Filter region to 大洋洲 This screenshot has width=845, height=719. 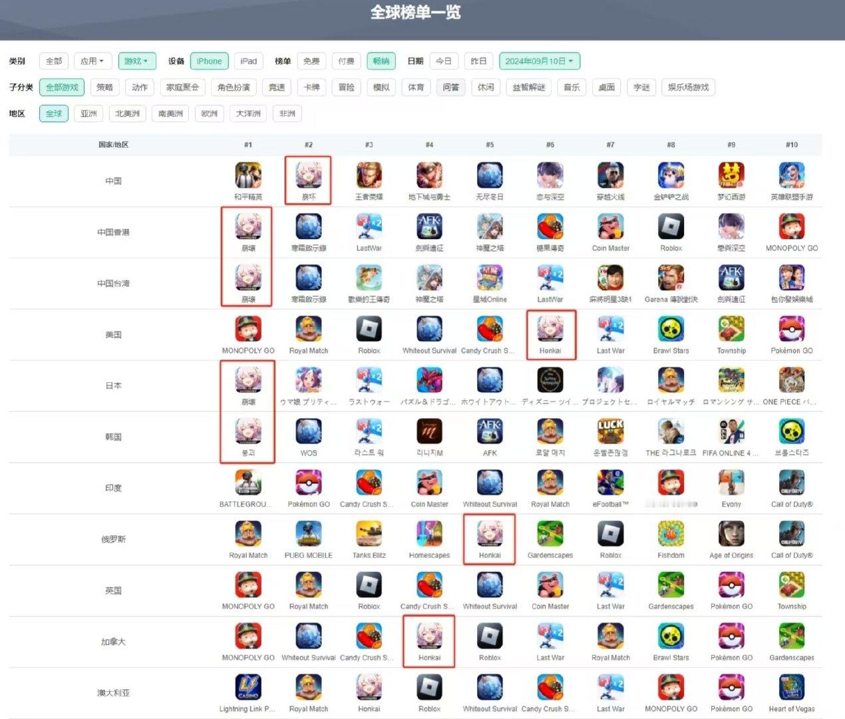pyautogui.click(x=249, y=114)
